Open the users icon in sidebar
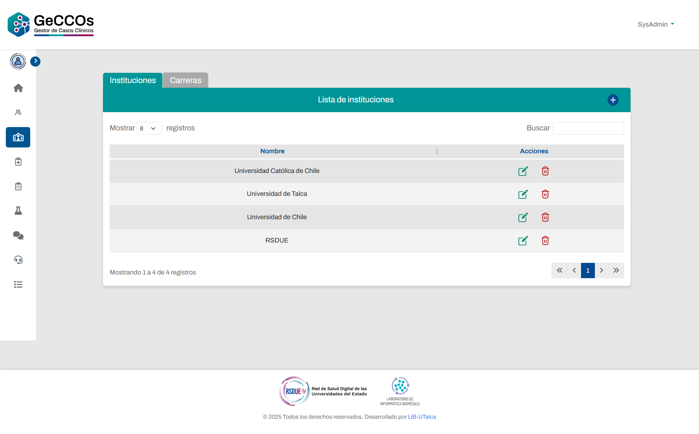 pos(18,113)
